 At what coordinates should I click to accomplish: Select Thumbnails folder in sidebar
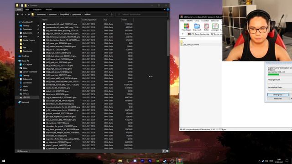click(27, 51)
